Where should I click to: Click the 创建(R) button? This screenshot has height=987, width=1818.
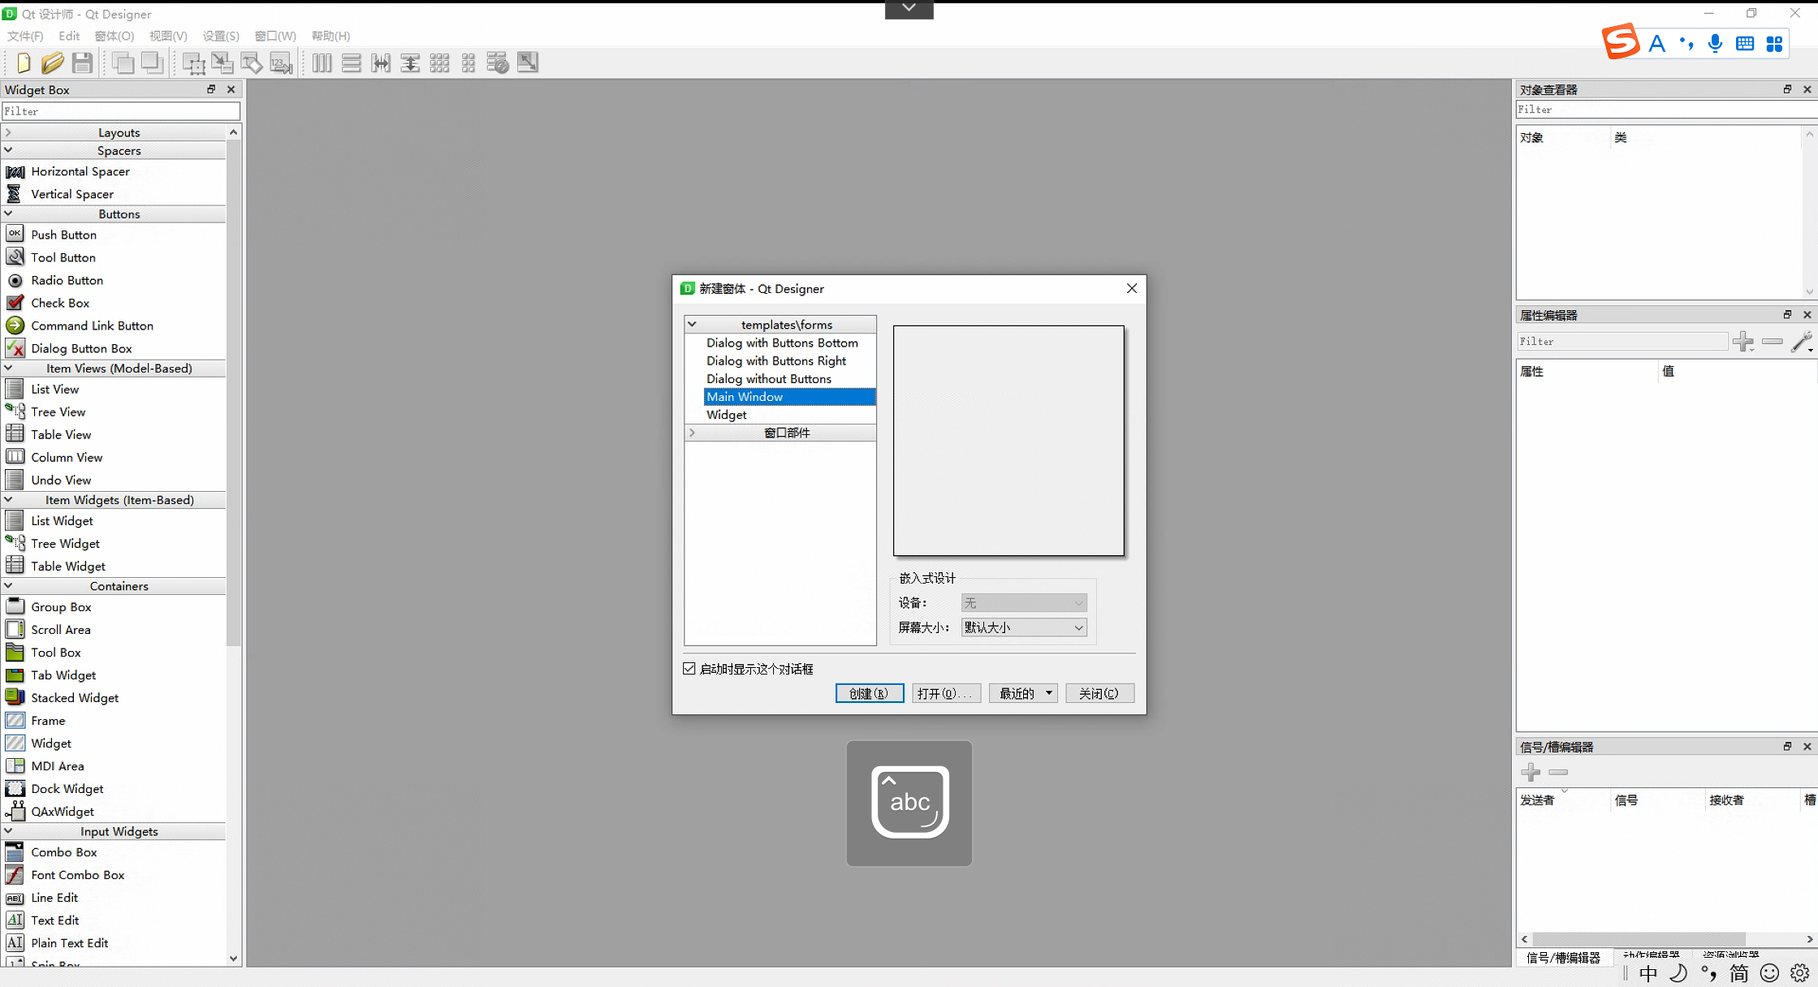(869, 693)
